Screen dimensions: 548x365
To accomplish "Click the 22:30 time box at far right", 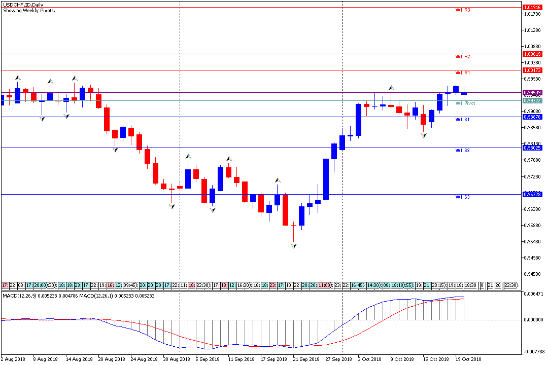I will point(510,285).
